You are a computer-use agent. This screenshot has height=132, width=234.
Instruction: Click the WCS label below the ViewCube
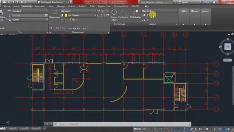pos(227,60)
